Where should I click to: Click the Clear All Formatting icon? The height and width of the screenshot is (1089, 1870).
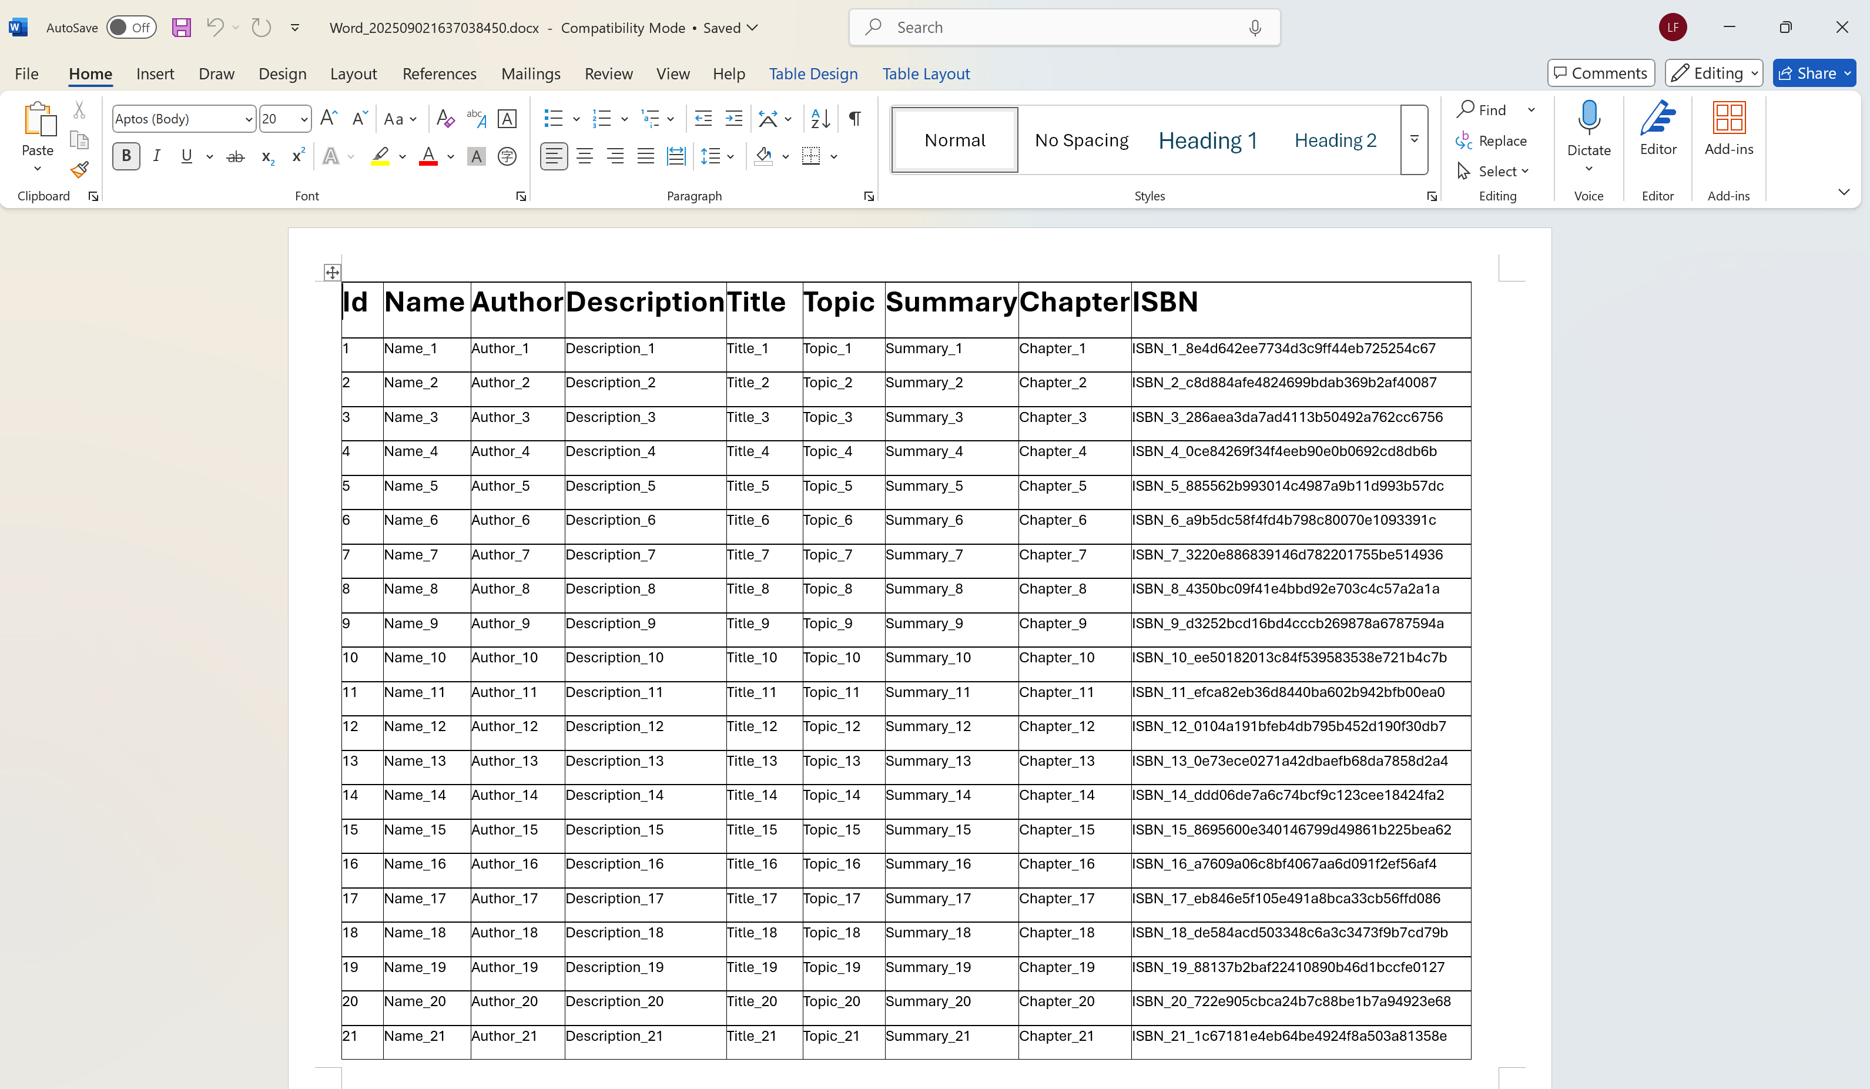(445, 119)
